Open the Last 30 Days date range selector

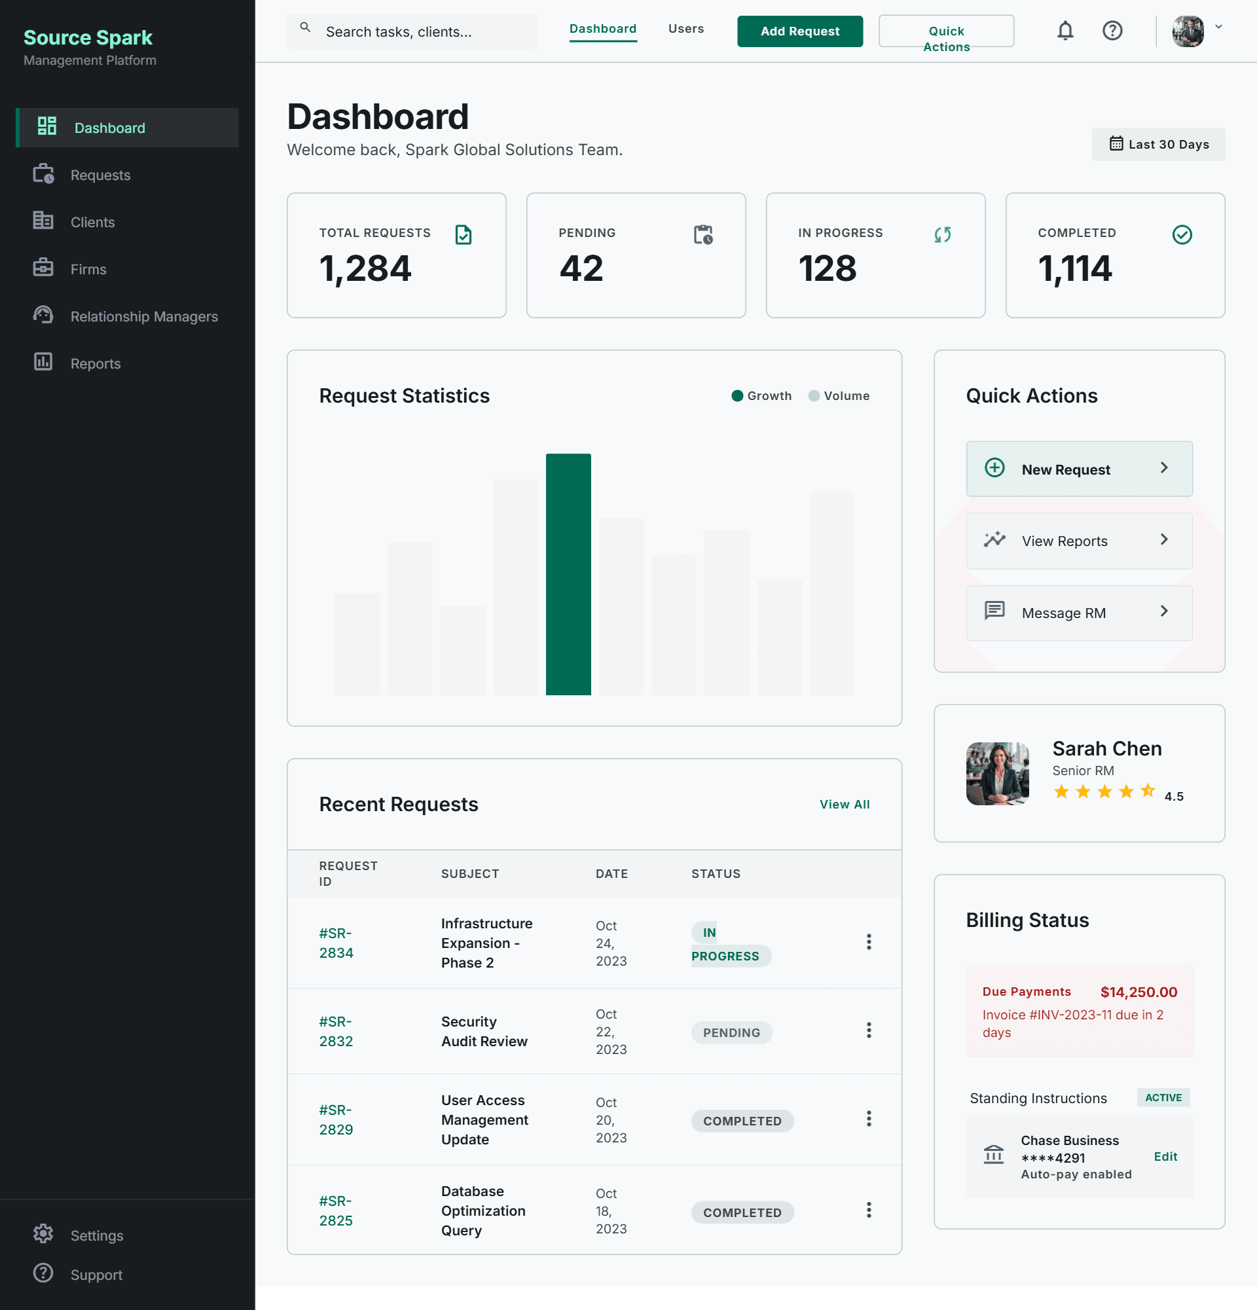[1158, 145]
